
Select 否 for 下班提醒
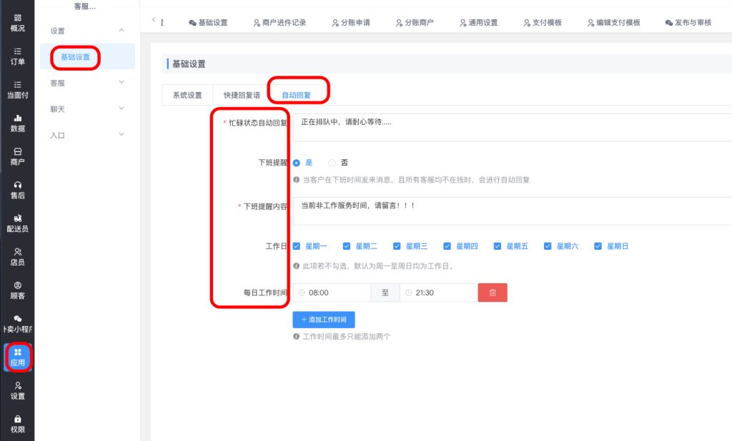[x=332, y=163]
